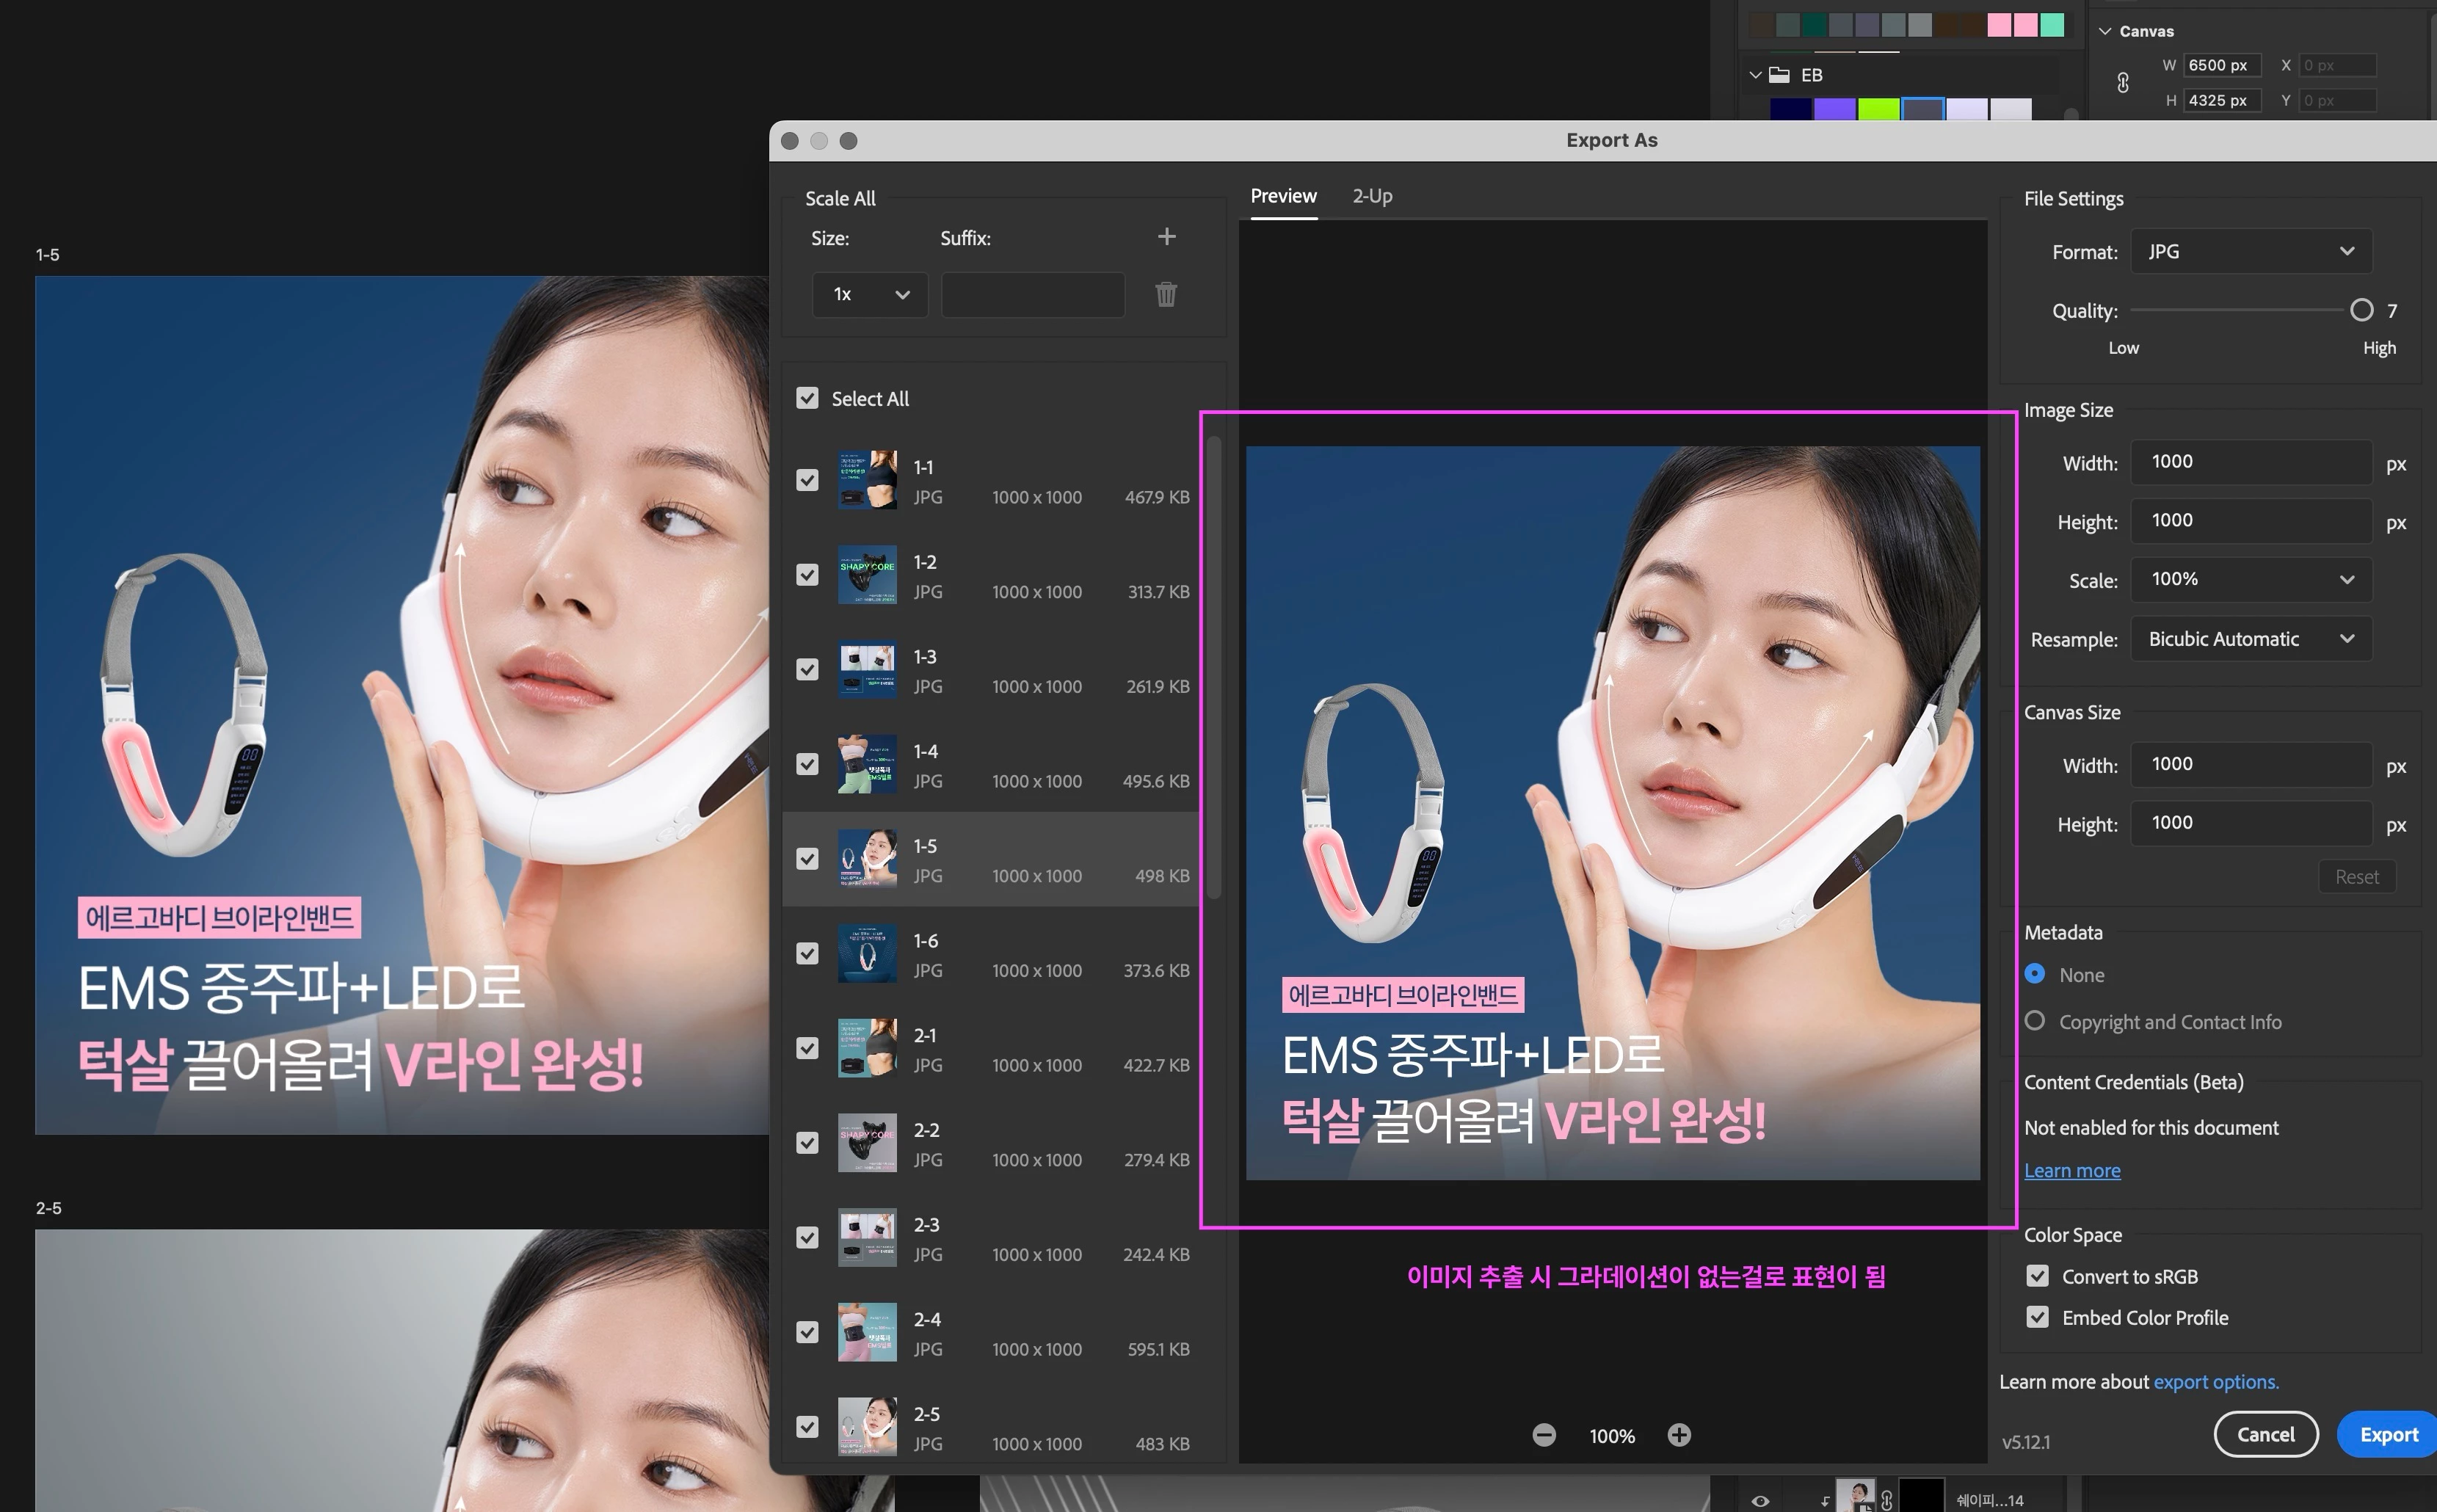Image resolution: width=2437 pixels, height=1512 pixels.
Task: Disable Convert to sRGB checkbox
Action: point(2037,1276)
